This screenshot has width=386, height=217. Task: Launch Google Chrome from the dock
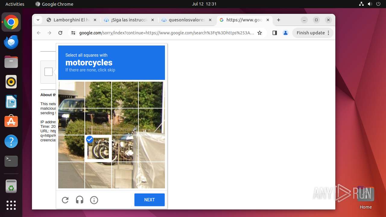click(11, 22)
